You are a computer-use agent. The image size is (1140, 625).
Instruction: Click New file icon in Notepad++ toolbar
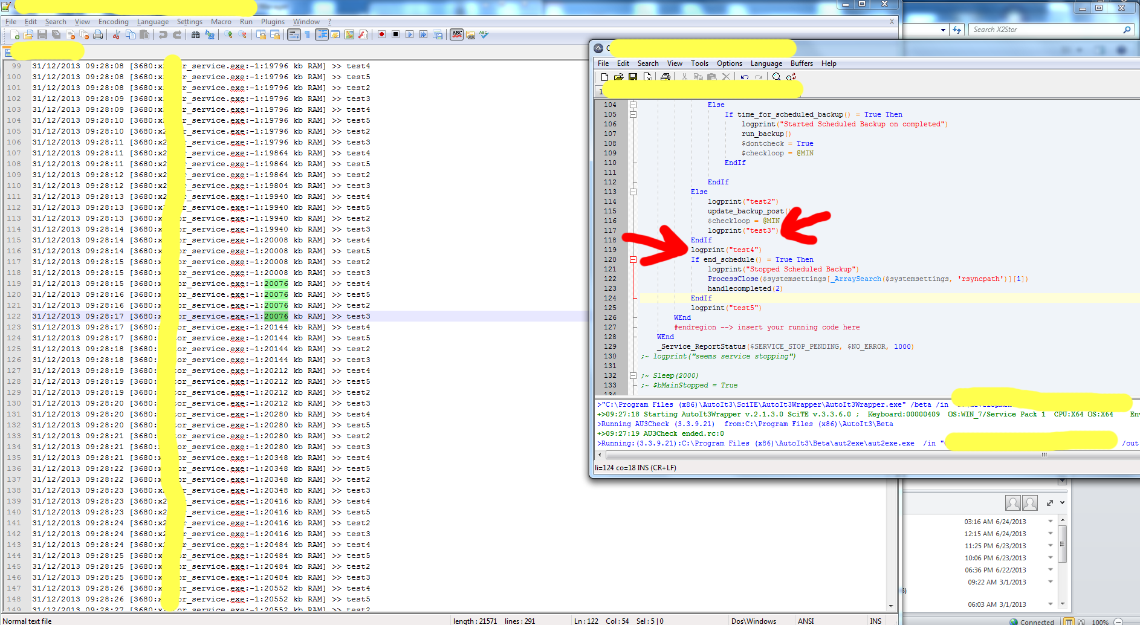point(15,34)
